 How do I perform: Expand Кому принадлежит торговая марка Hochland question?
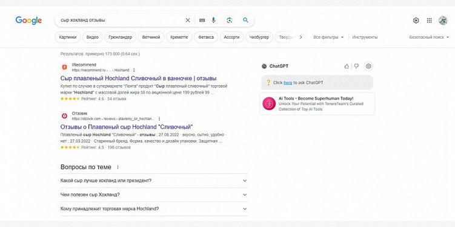tap(154, 209)
